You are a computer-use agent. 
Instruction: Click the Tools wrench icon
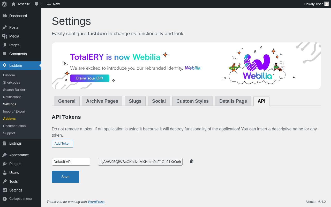point(5,181)
